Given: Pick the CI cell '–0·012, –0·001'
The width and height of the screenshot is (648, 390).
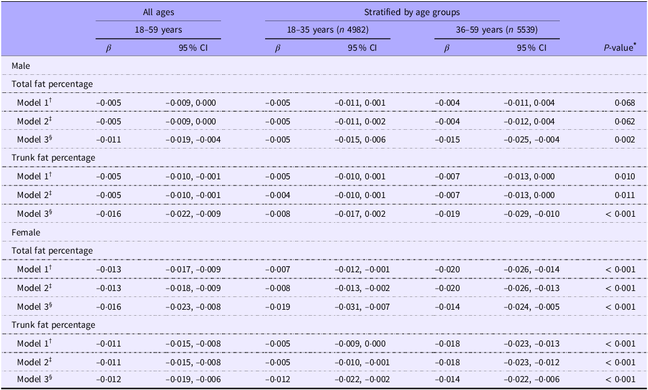Looking at the screenshot, I should (362, 269).
